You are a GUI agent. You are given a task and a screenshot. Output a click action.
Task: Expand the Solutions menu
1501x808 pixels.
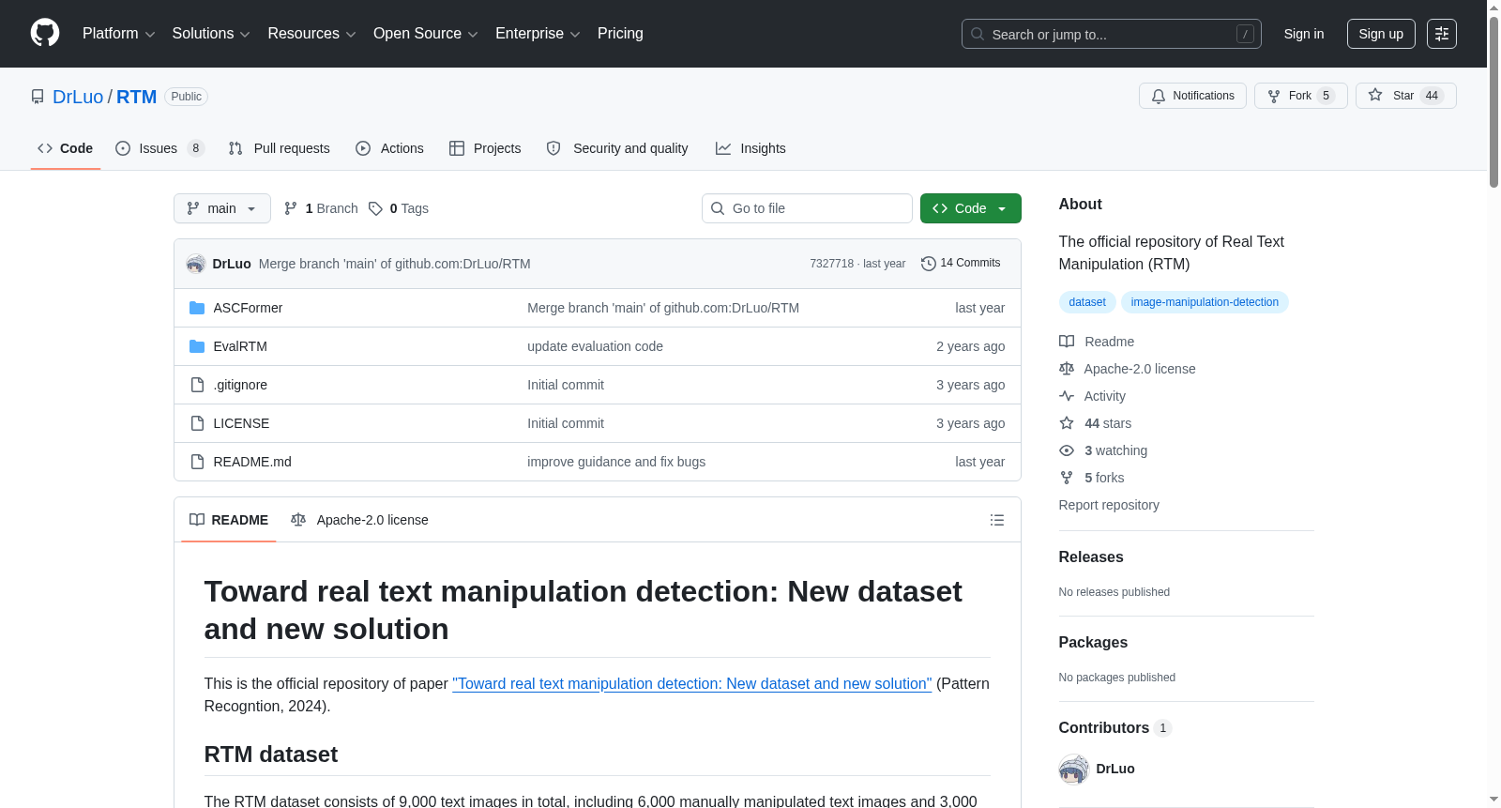pyautogui.click(x=211, y=34)
